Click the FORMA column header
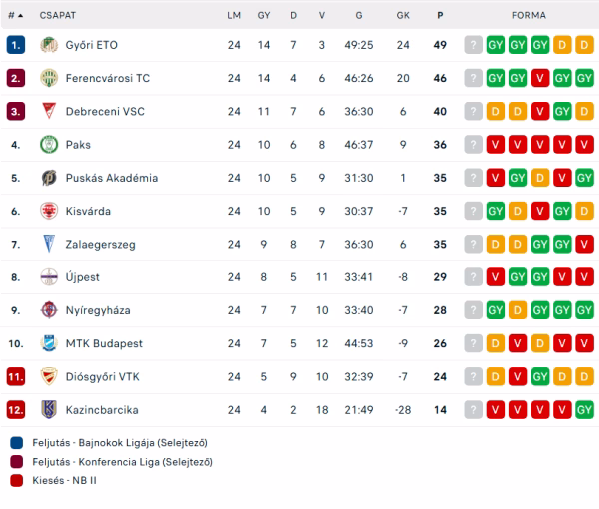The width and height of the screenshot is (599, 509). click(528, 15)
